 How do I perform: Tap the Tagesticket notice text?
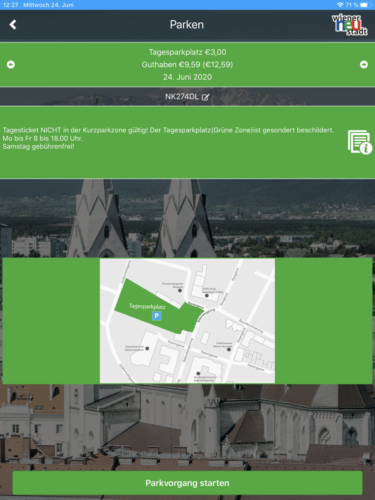[x=168, y=138]
